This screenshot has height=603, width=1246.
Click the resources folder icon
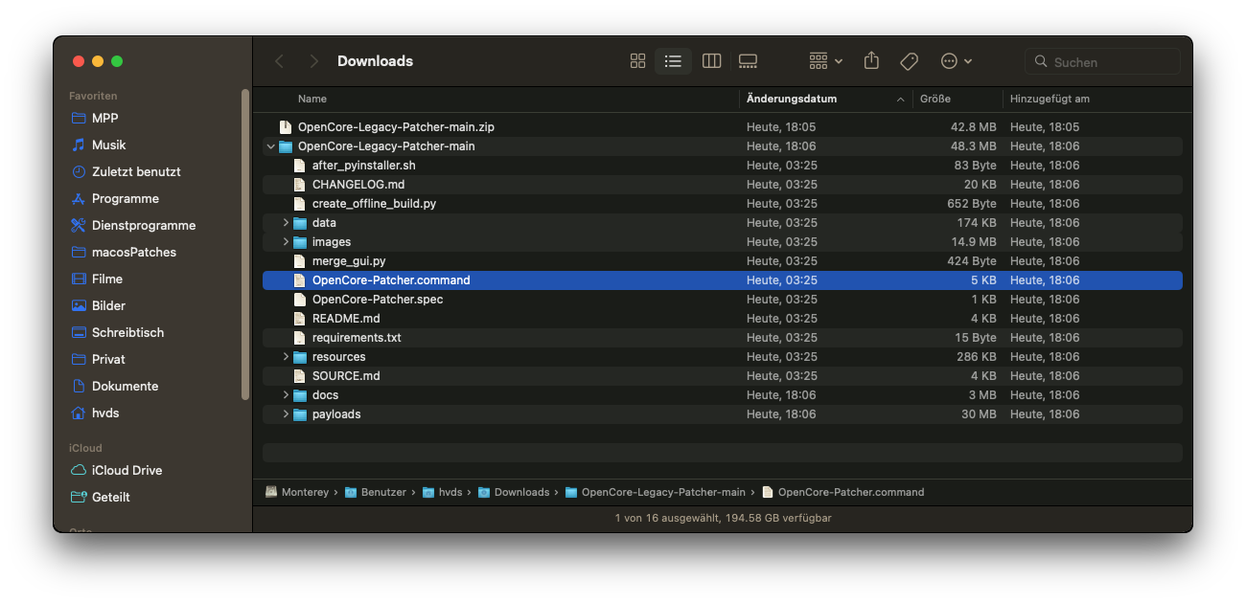pos(300,357)
